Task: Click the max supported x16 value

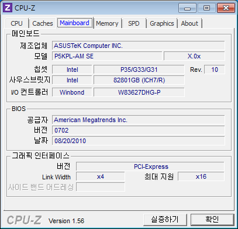Action: coord(201,176)
